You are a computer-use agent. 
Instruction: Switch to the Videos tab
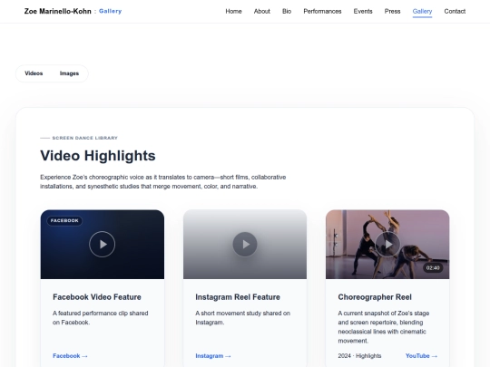(x=34, y=73)
